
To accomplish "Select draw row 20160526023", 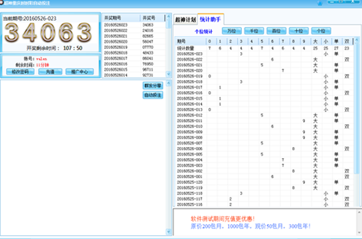I will [x=134, y=25].
